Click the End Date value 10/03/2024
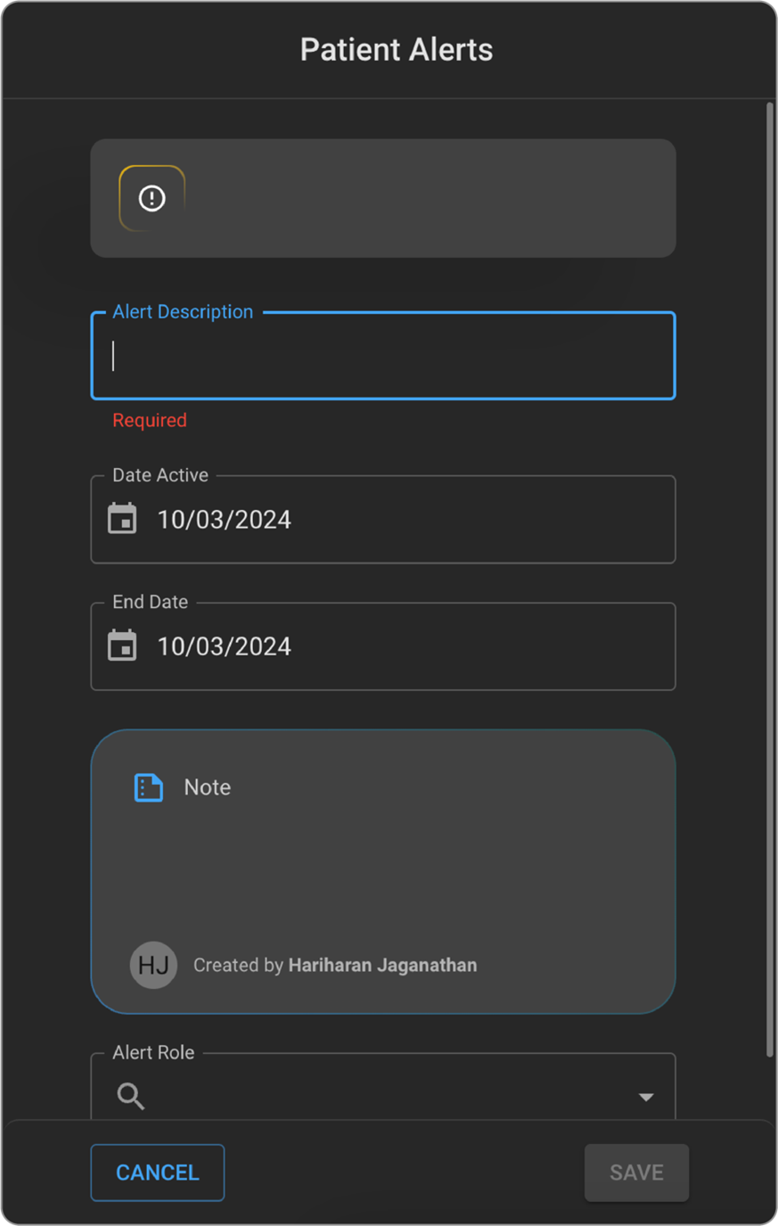The height and width of the screenshot is (1226, 778). [225, 646]
